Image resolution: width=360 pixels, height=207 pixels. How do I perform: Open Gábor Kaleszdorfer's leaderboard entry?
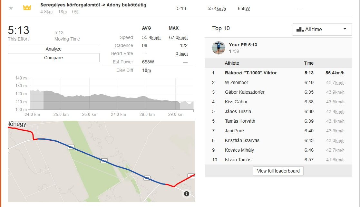245,92
